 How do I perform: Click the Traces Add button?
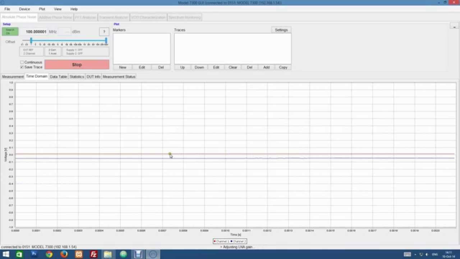[266, 67]
